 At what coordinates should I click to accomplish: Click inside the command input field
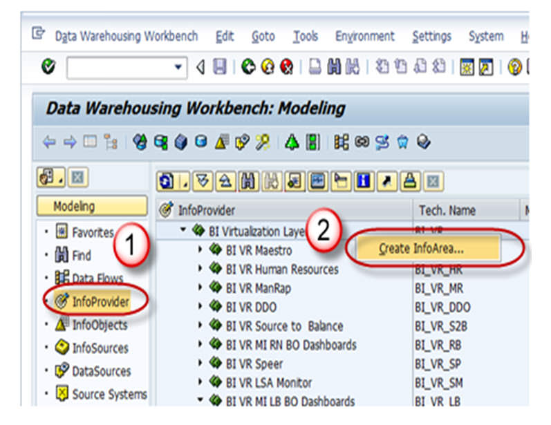coord(118,68)
